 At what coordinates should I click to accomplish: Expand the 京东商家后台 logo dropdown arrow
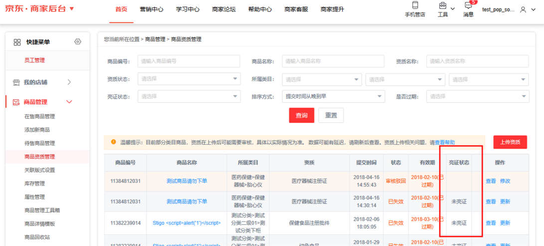pyautogui.click(x=71, y=8)
